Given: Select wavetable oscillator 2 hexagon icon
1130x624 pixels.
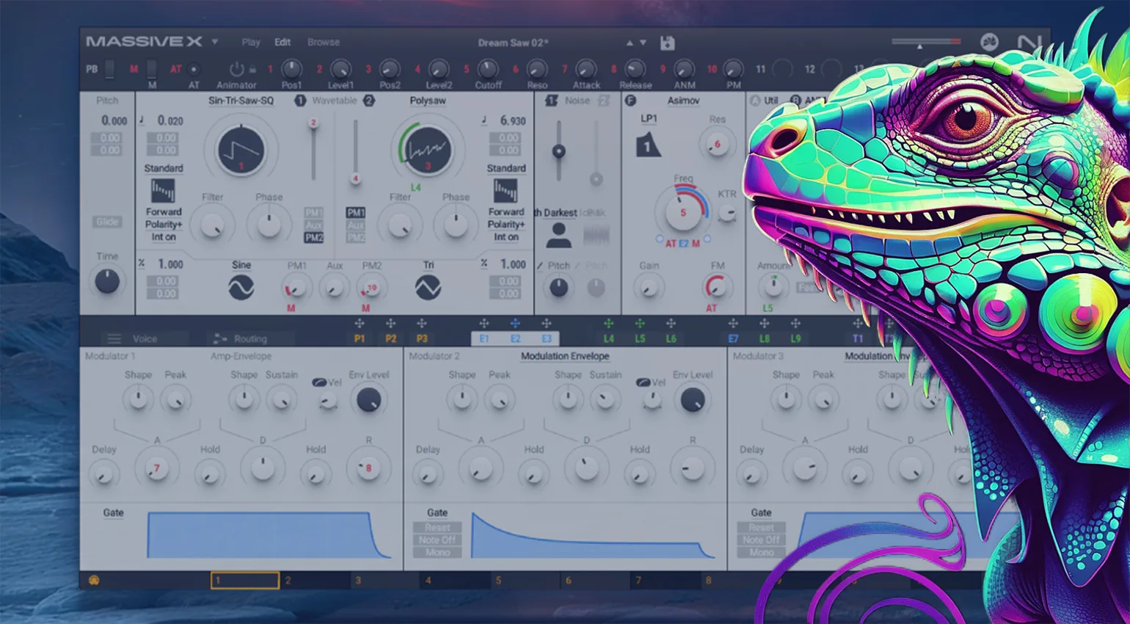Looking at the screenshot, I should [x=369, y=101].
